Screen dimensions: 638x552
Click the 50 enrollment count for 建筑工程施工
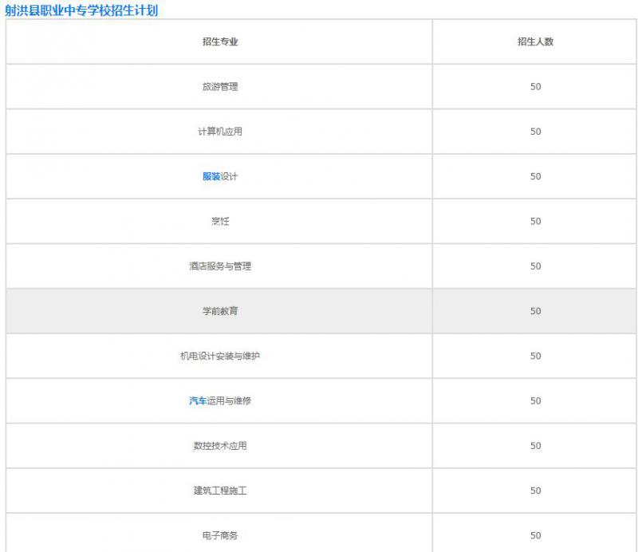(535, 491)
